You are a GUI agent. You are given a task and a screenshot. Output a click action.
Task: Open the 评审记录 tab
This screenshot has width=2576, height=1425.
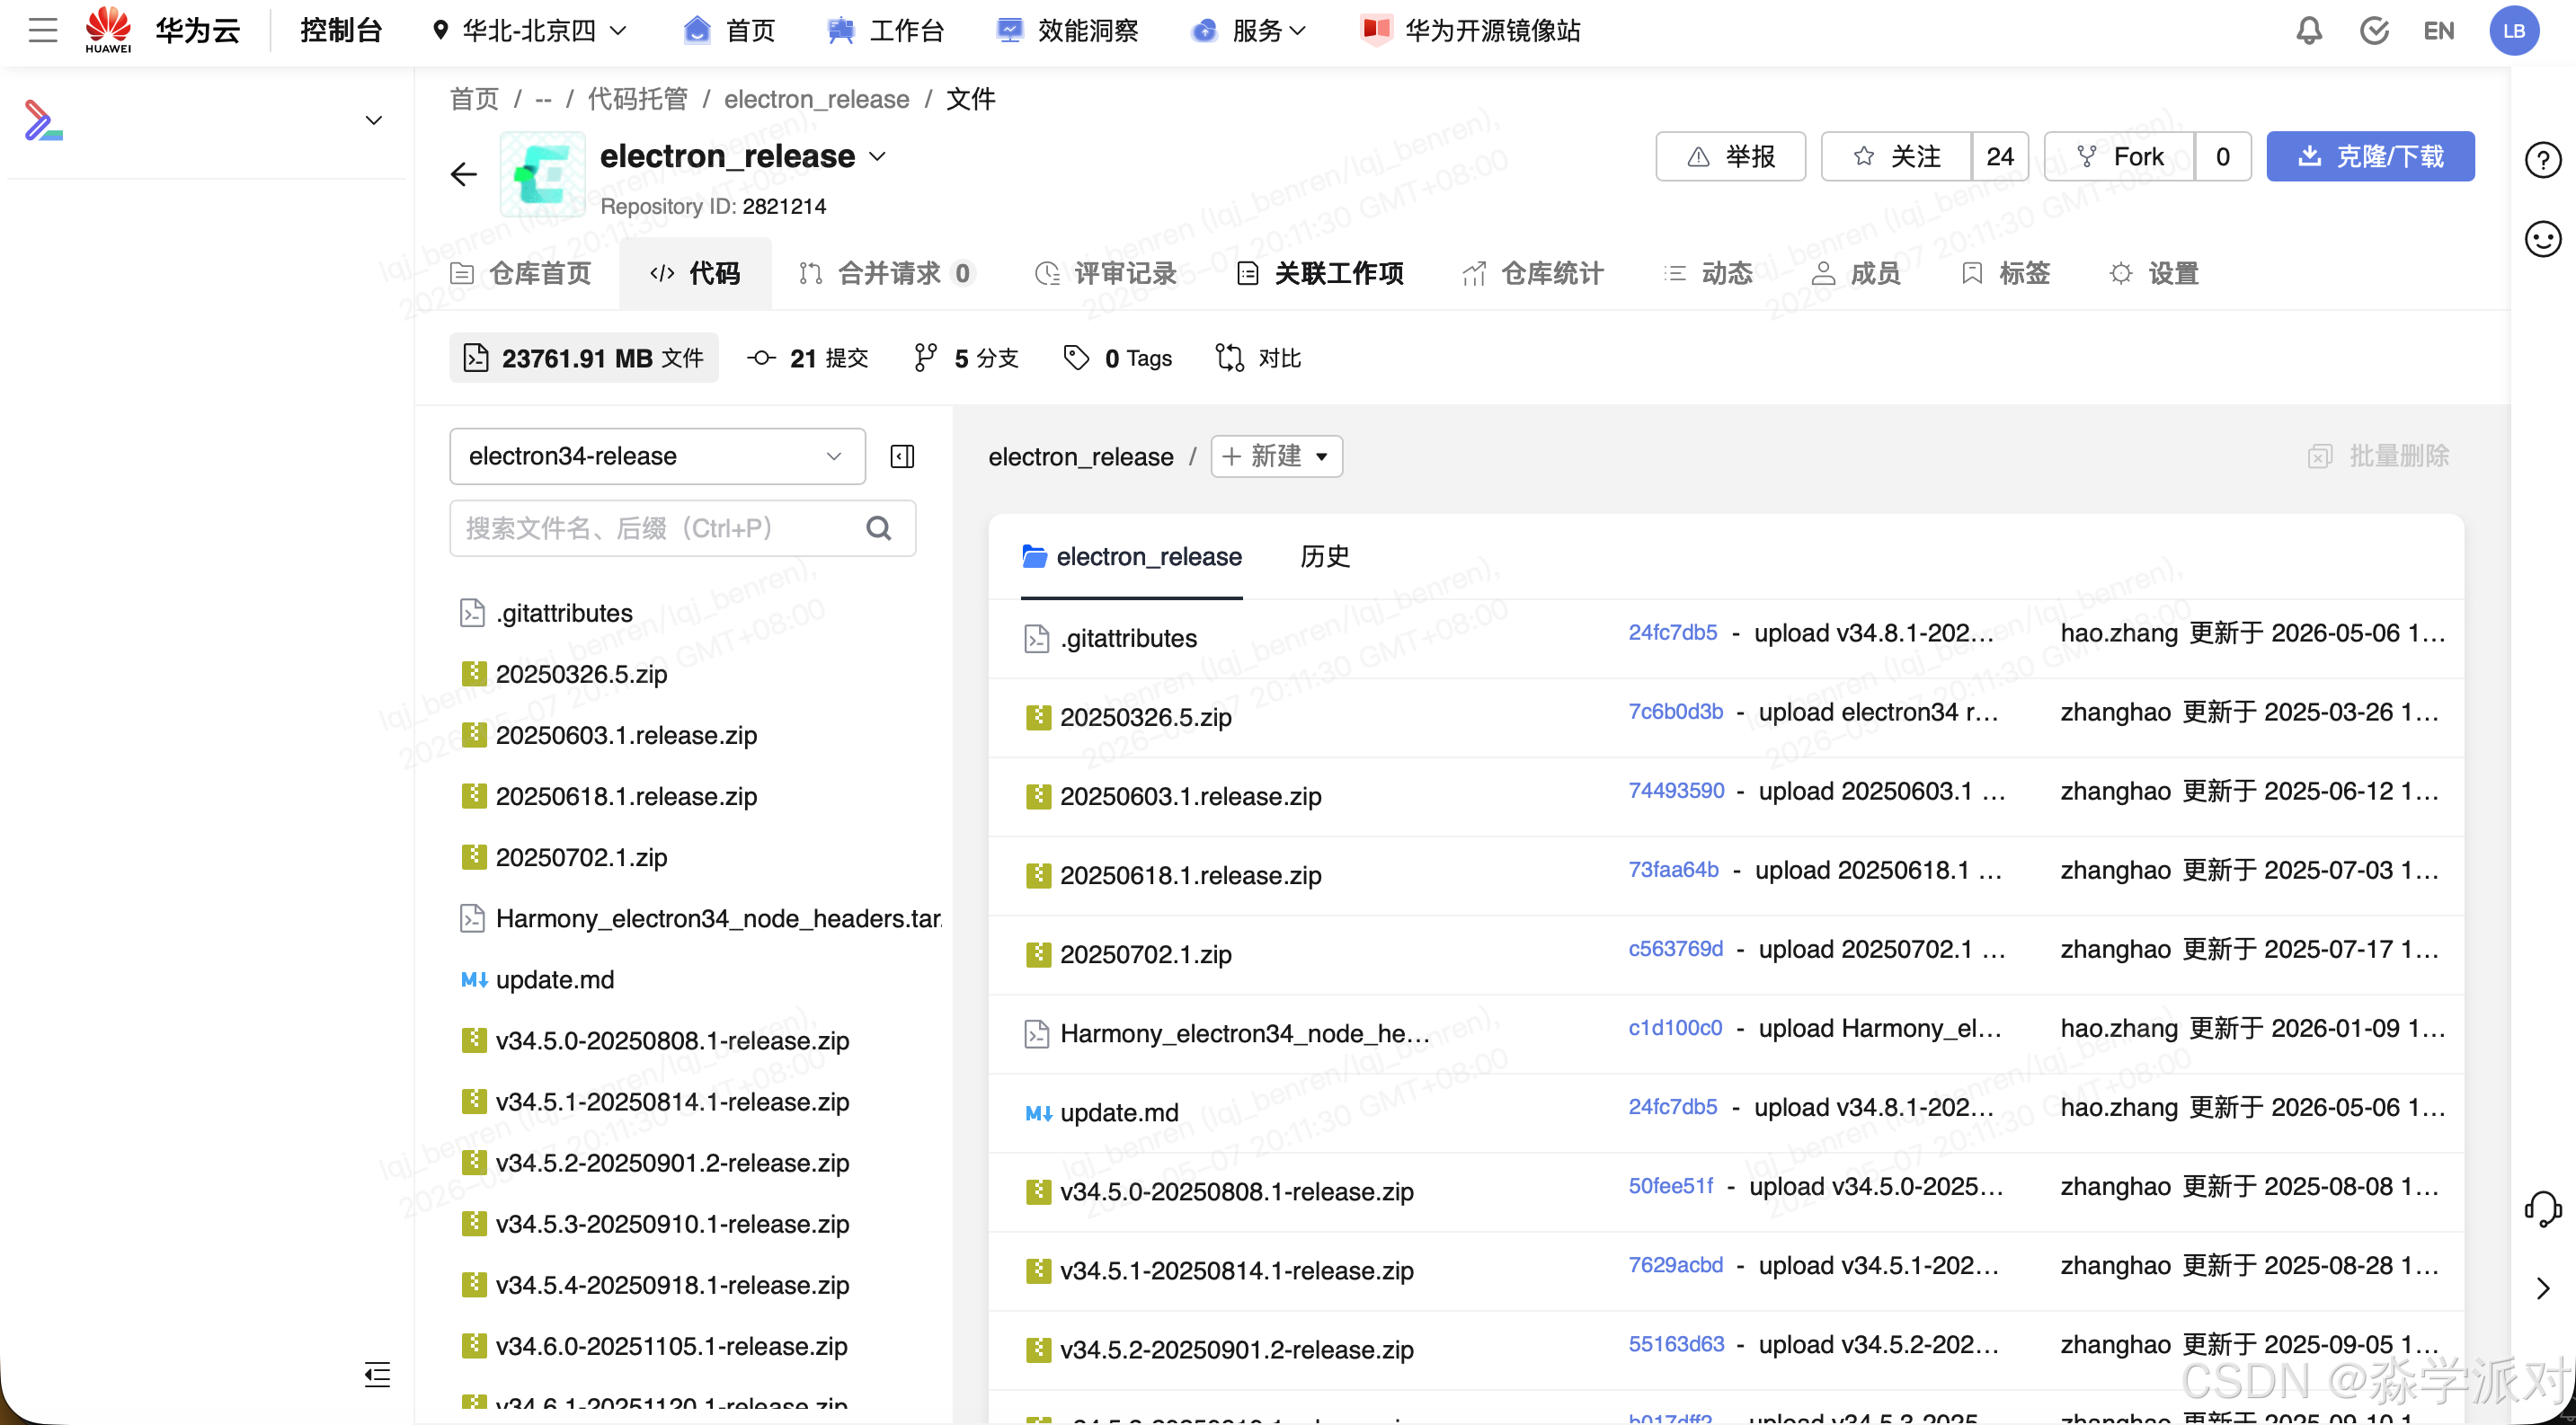[1105, 273]
